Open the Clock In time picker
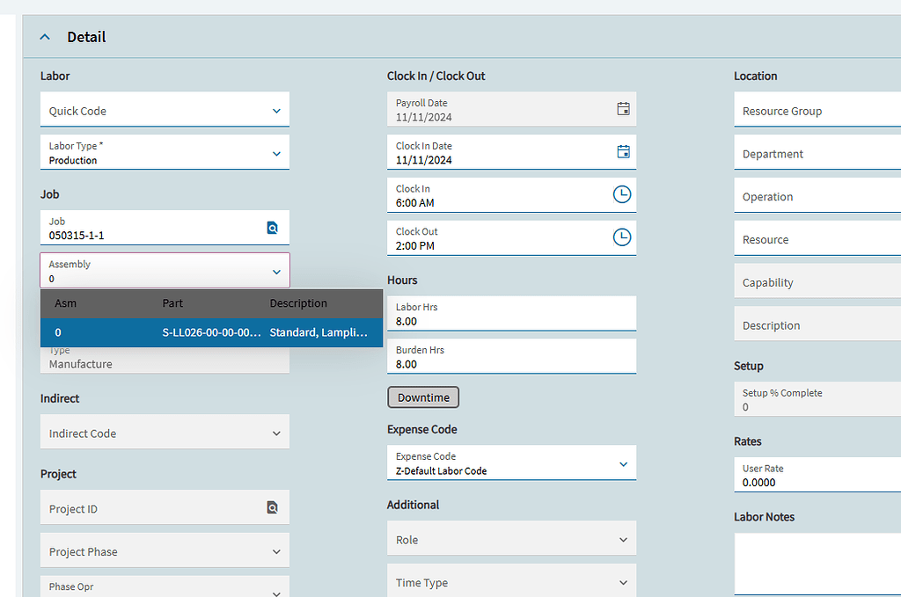This screenshot has width=901, height=597. [622, 194]
